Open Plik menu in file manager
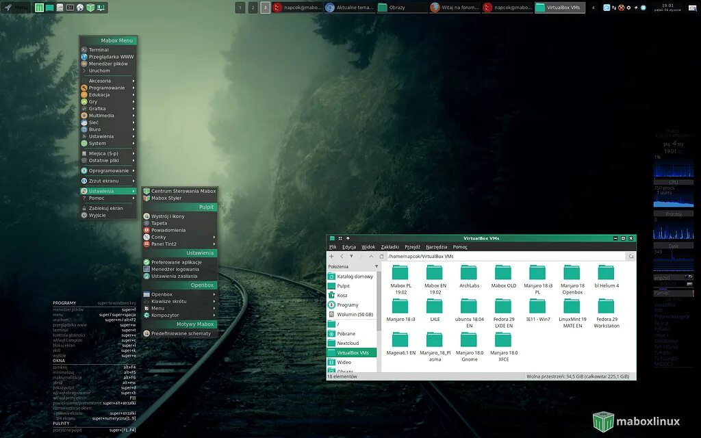Screen dimensions: 701x438 [x=333, y=246]
